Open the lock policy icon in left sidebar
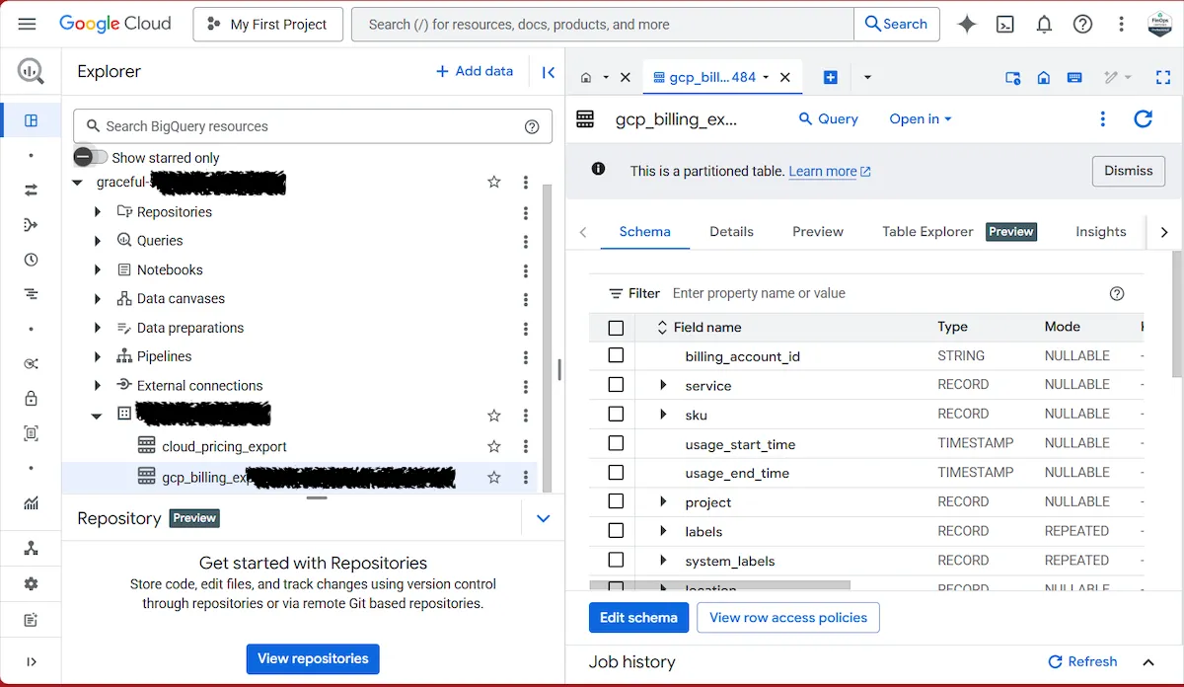This screenshot has height=687, width=1184. point(31,398)
